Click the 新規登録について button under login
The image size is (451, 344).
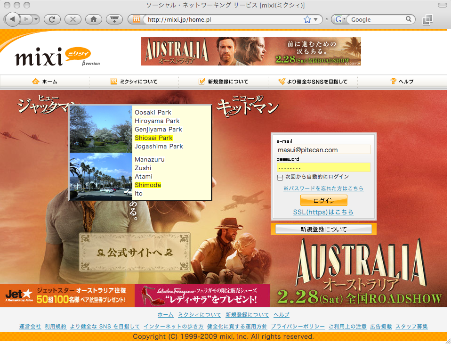click(x=323, y=229)
